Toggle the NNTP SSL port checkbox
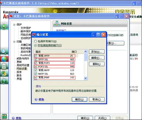Screen dimensions: 142x120 coord(36,74)
